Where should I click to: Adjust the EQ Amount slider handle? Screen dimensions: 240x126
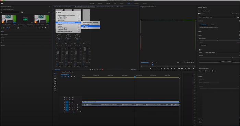(232, 58)
